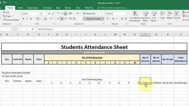This screenshot has width=189, height=106.
Task: Select the Students Attendance Sheet title cell
Action: pyautogui.click(x=94, y=47)
